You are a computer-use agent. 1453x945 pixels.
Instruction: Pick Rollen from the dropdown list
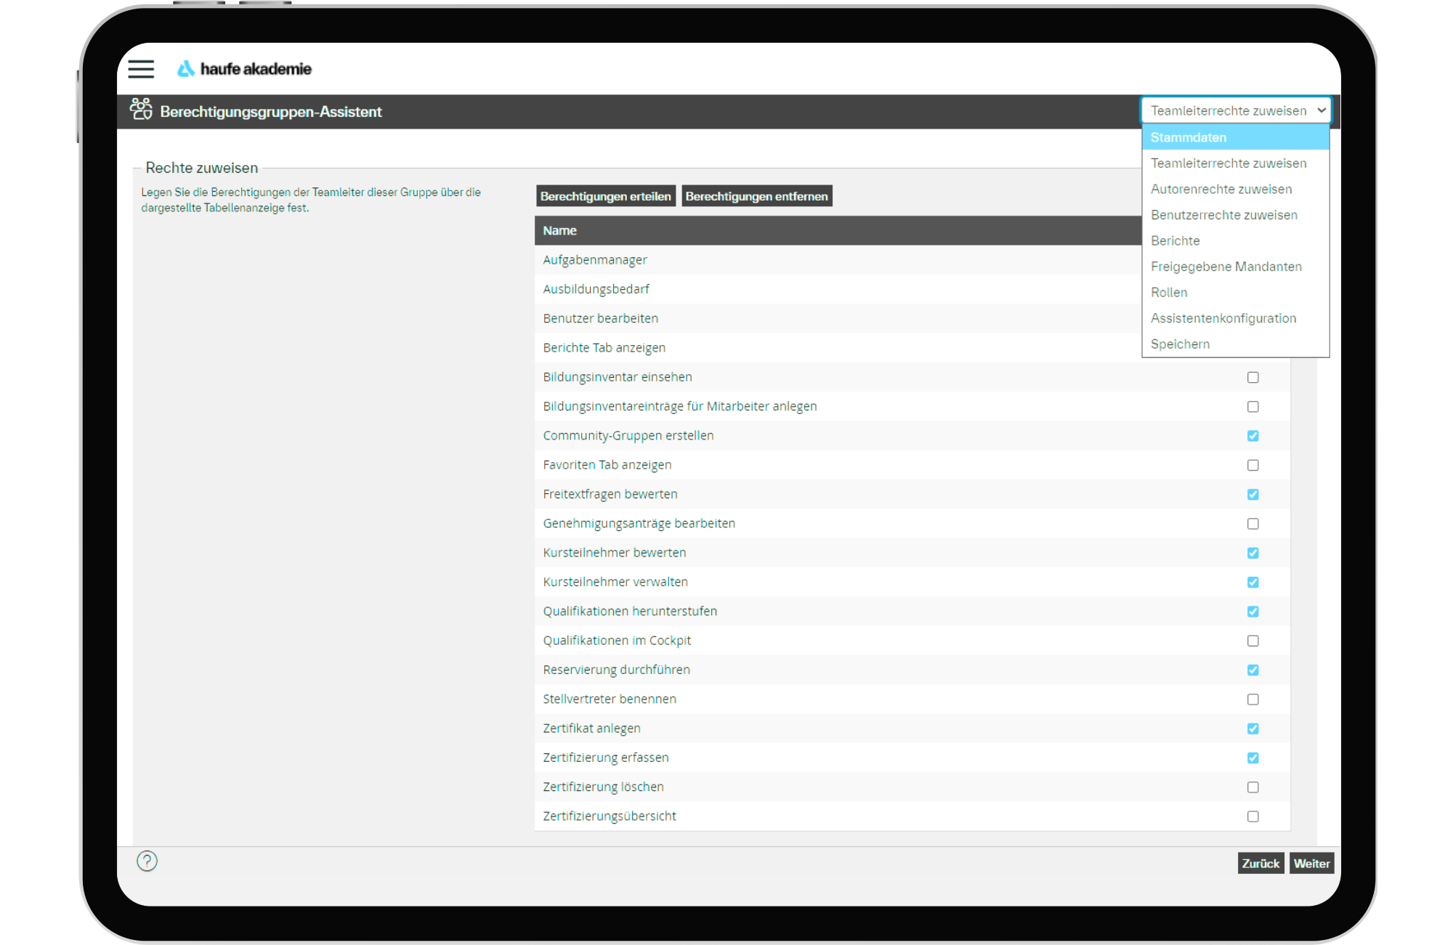(x=1236, y=292)
